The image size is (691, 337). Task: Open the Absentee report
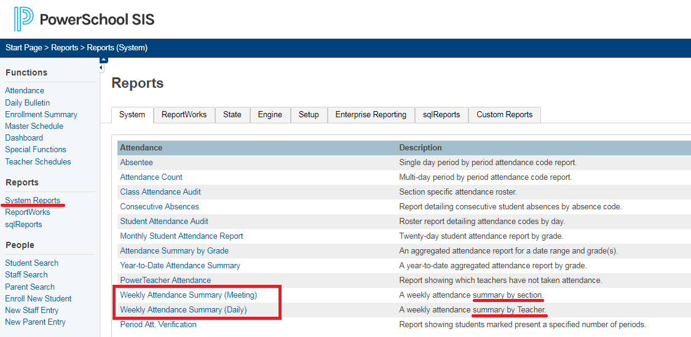(x=136, y=162)
